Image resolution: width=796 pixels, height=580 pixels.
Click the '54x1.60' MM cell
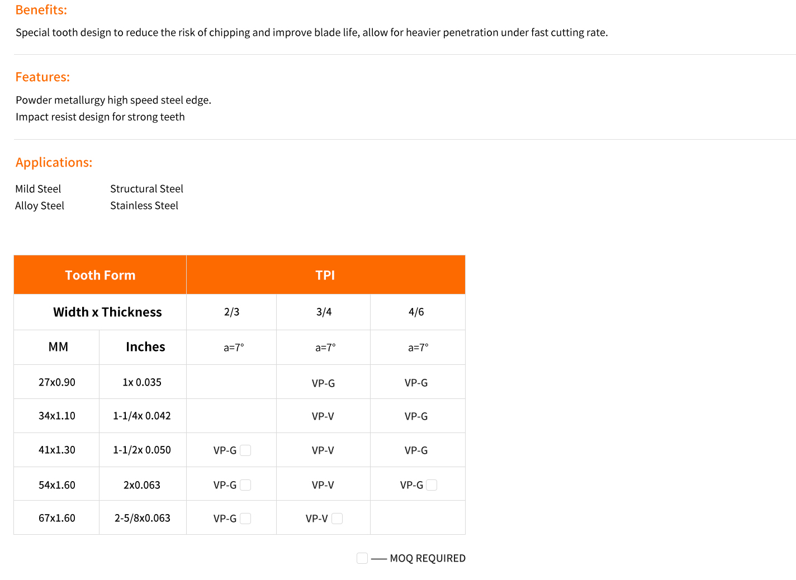(57, 485)
